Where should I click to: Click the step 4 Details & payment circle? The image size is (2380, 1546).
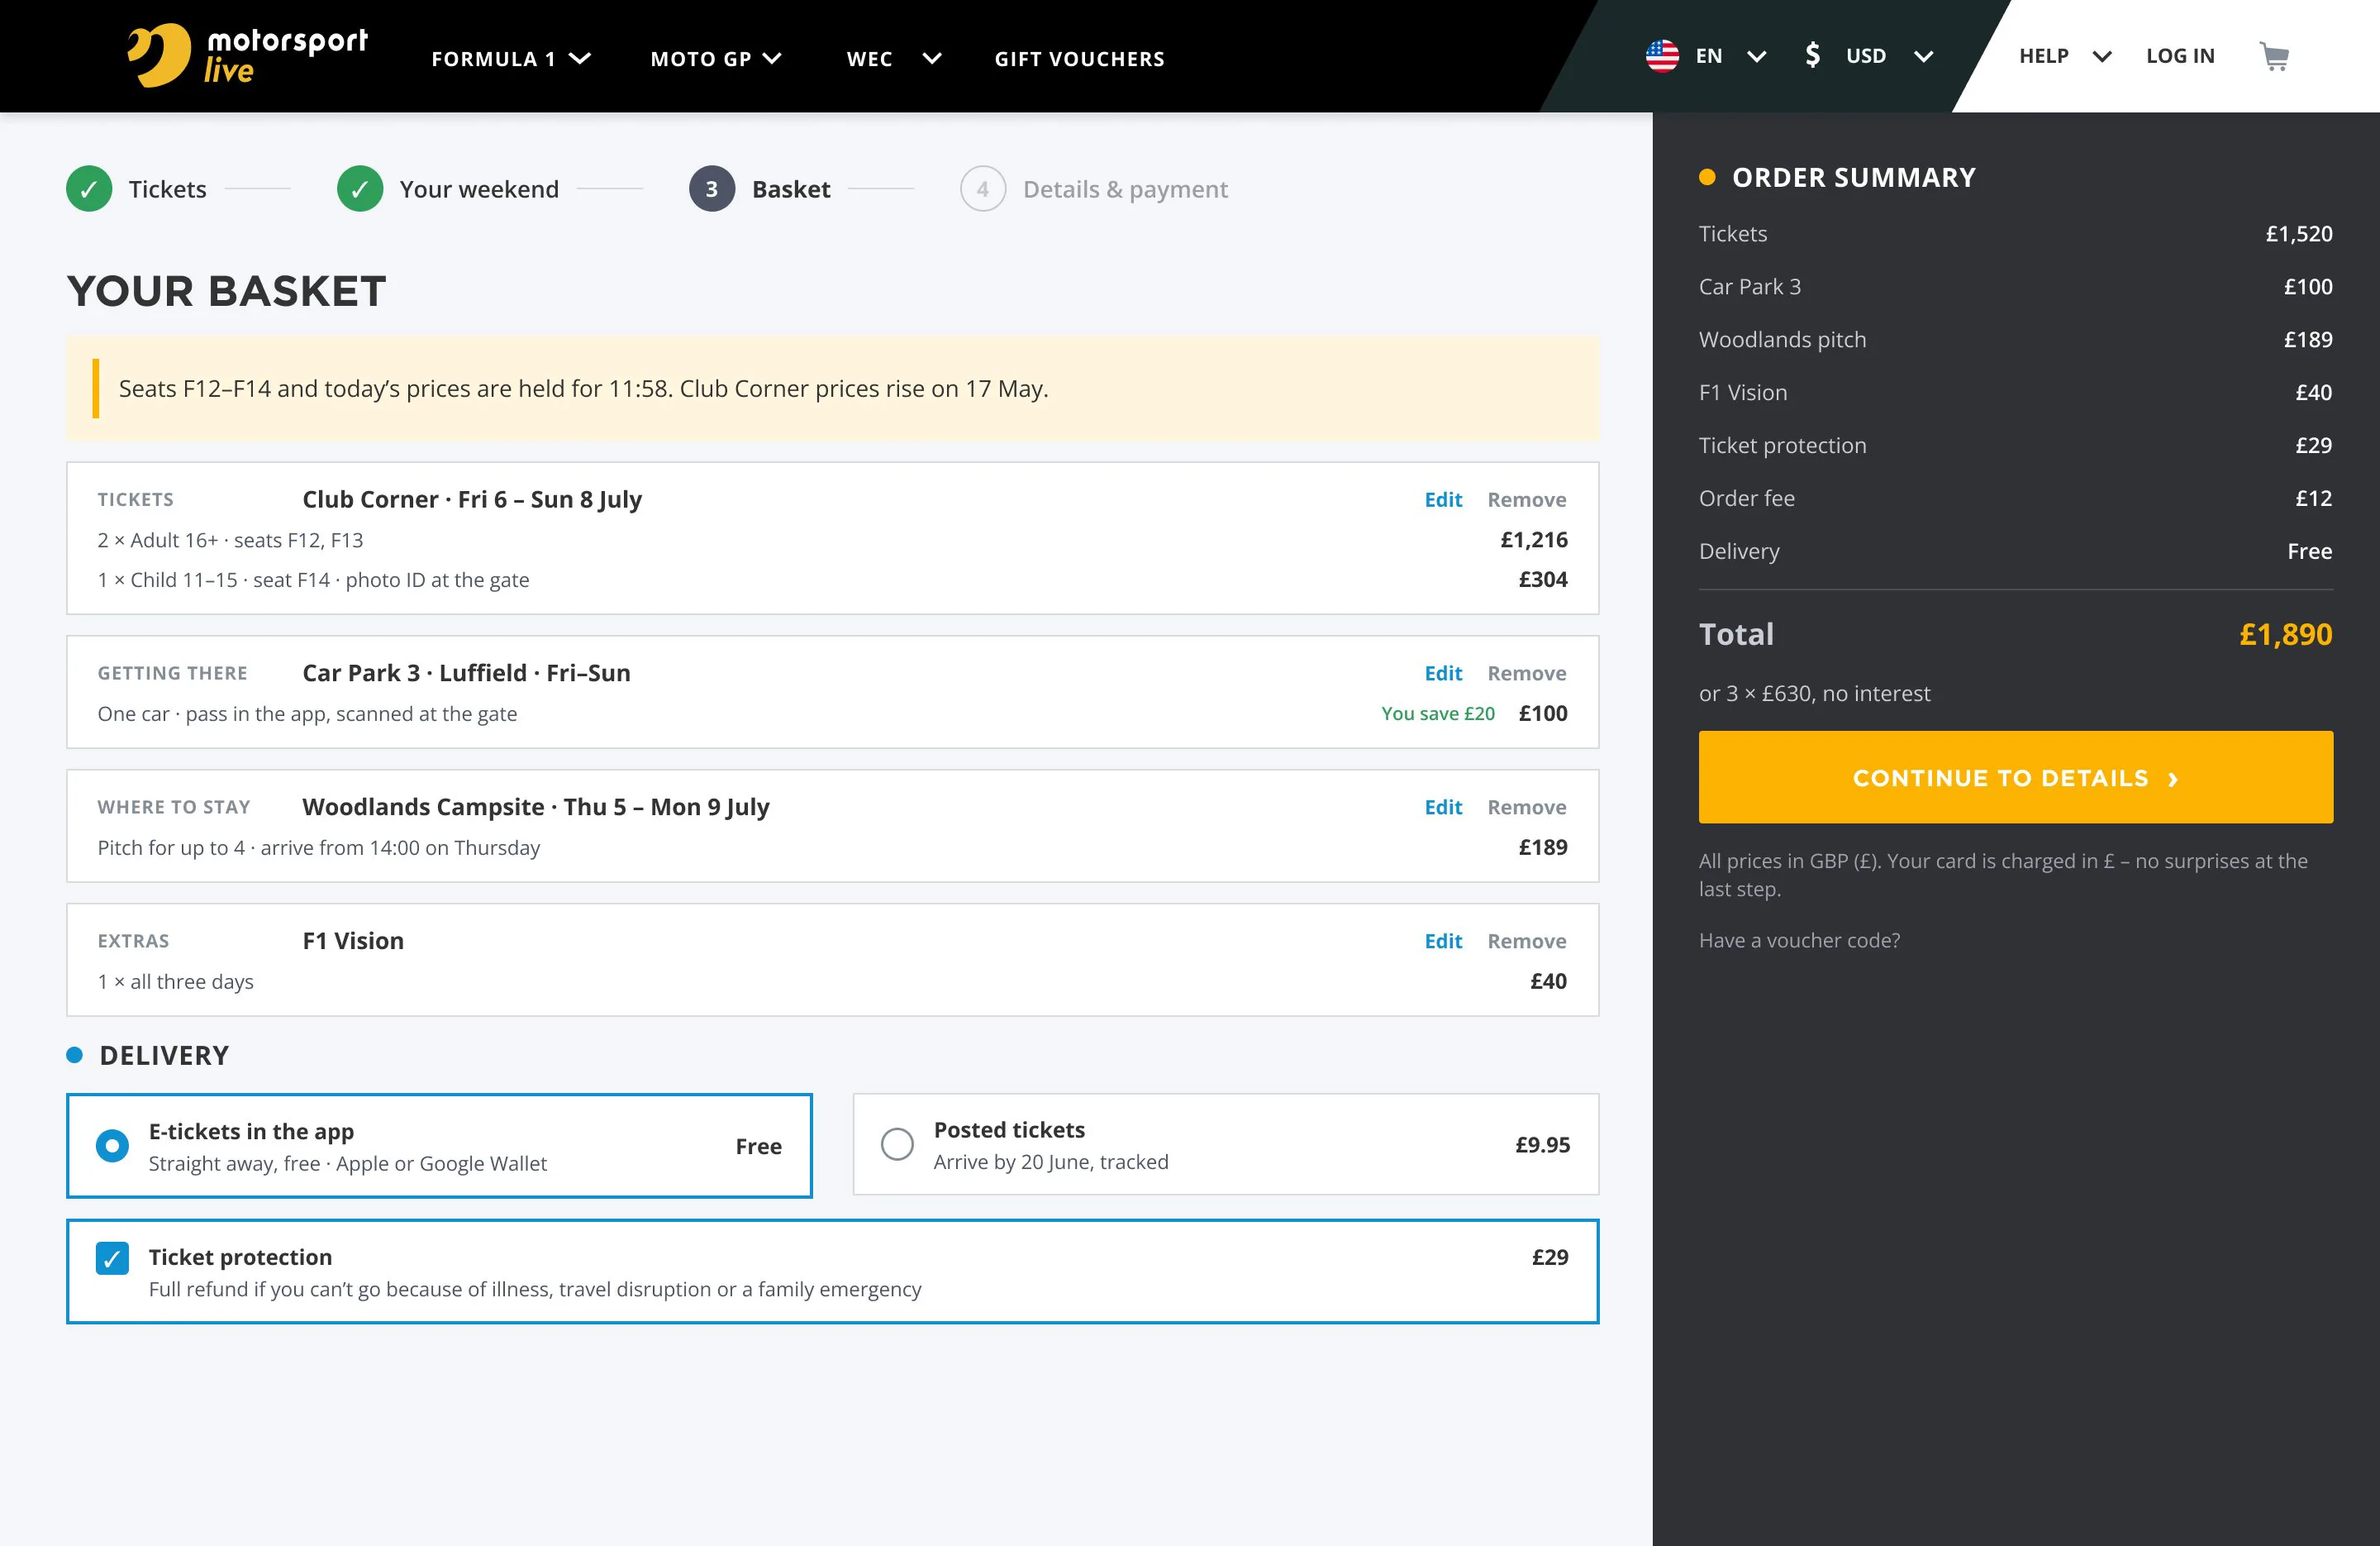[983, 189]
